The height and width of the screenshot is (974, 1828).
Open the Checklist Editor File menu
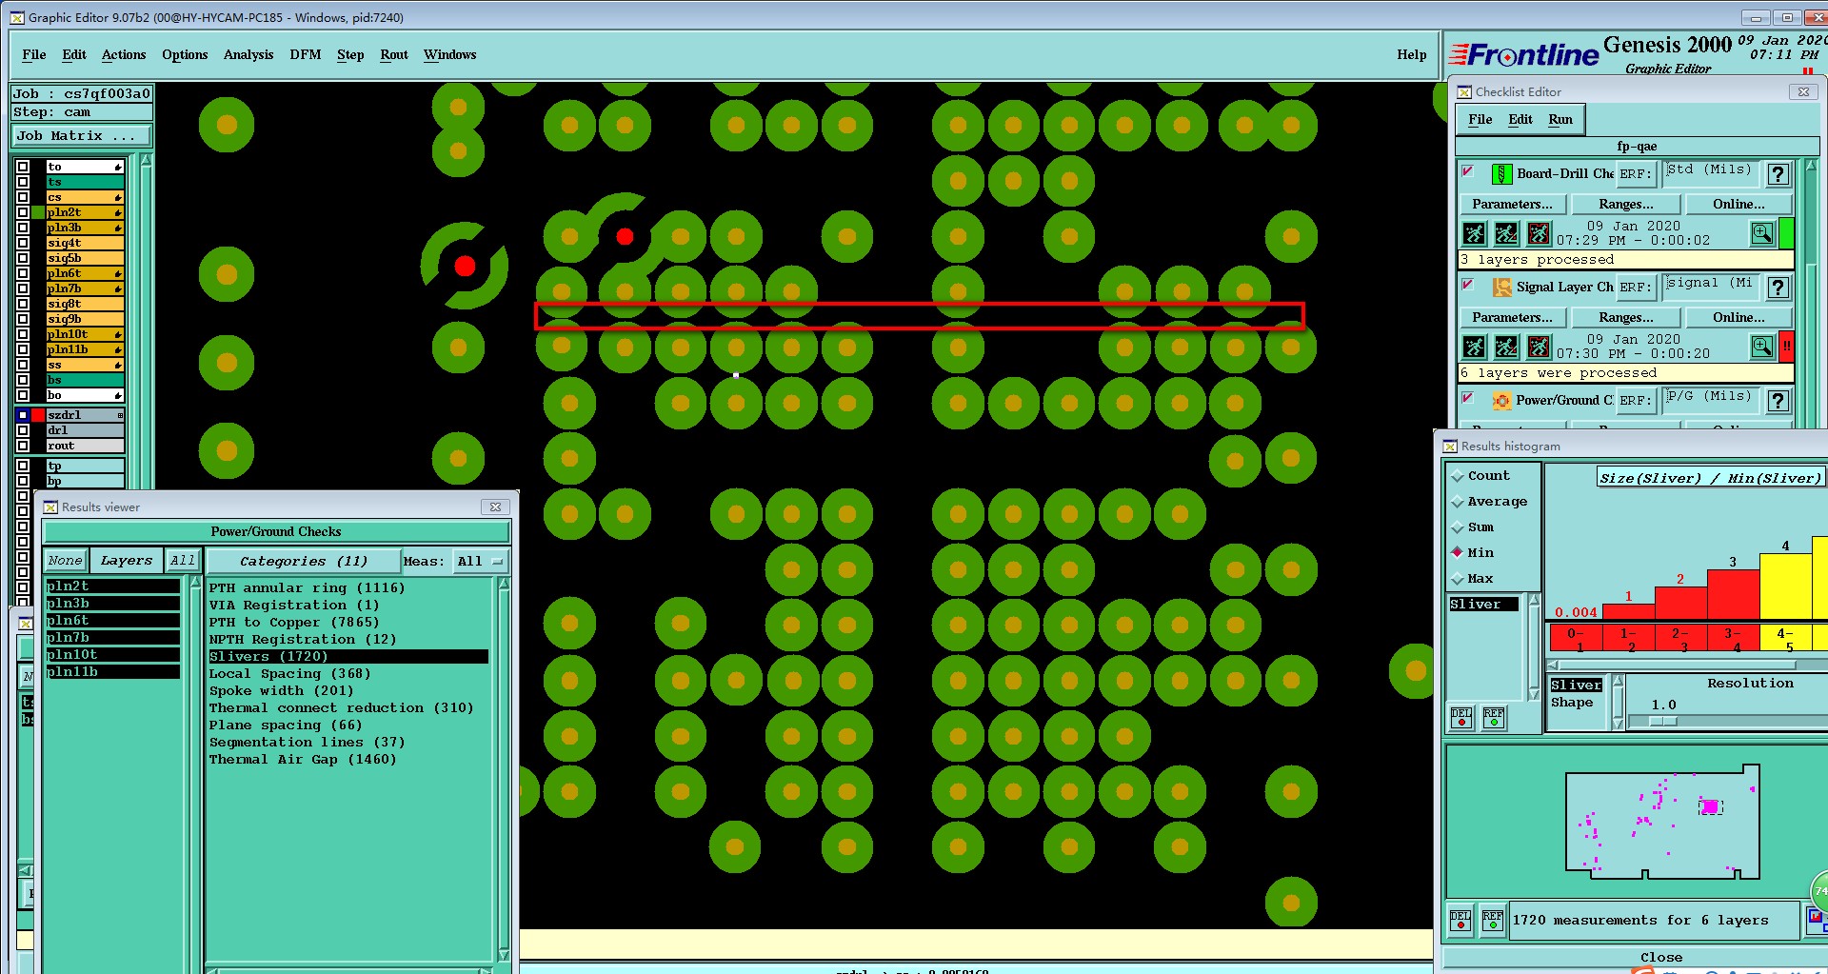(1480, 120)
